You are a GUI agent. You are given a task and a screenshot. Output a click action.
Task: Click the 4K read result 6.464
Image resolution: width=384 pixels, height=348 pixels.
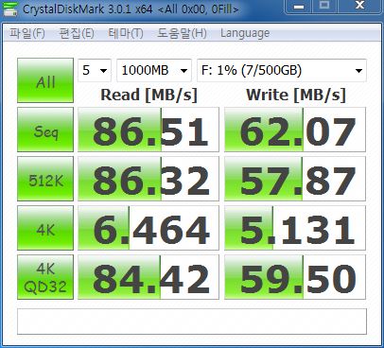coord(148,228)
